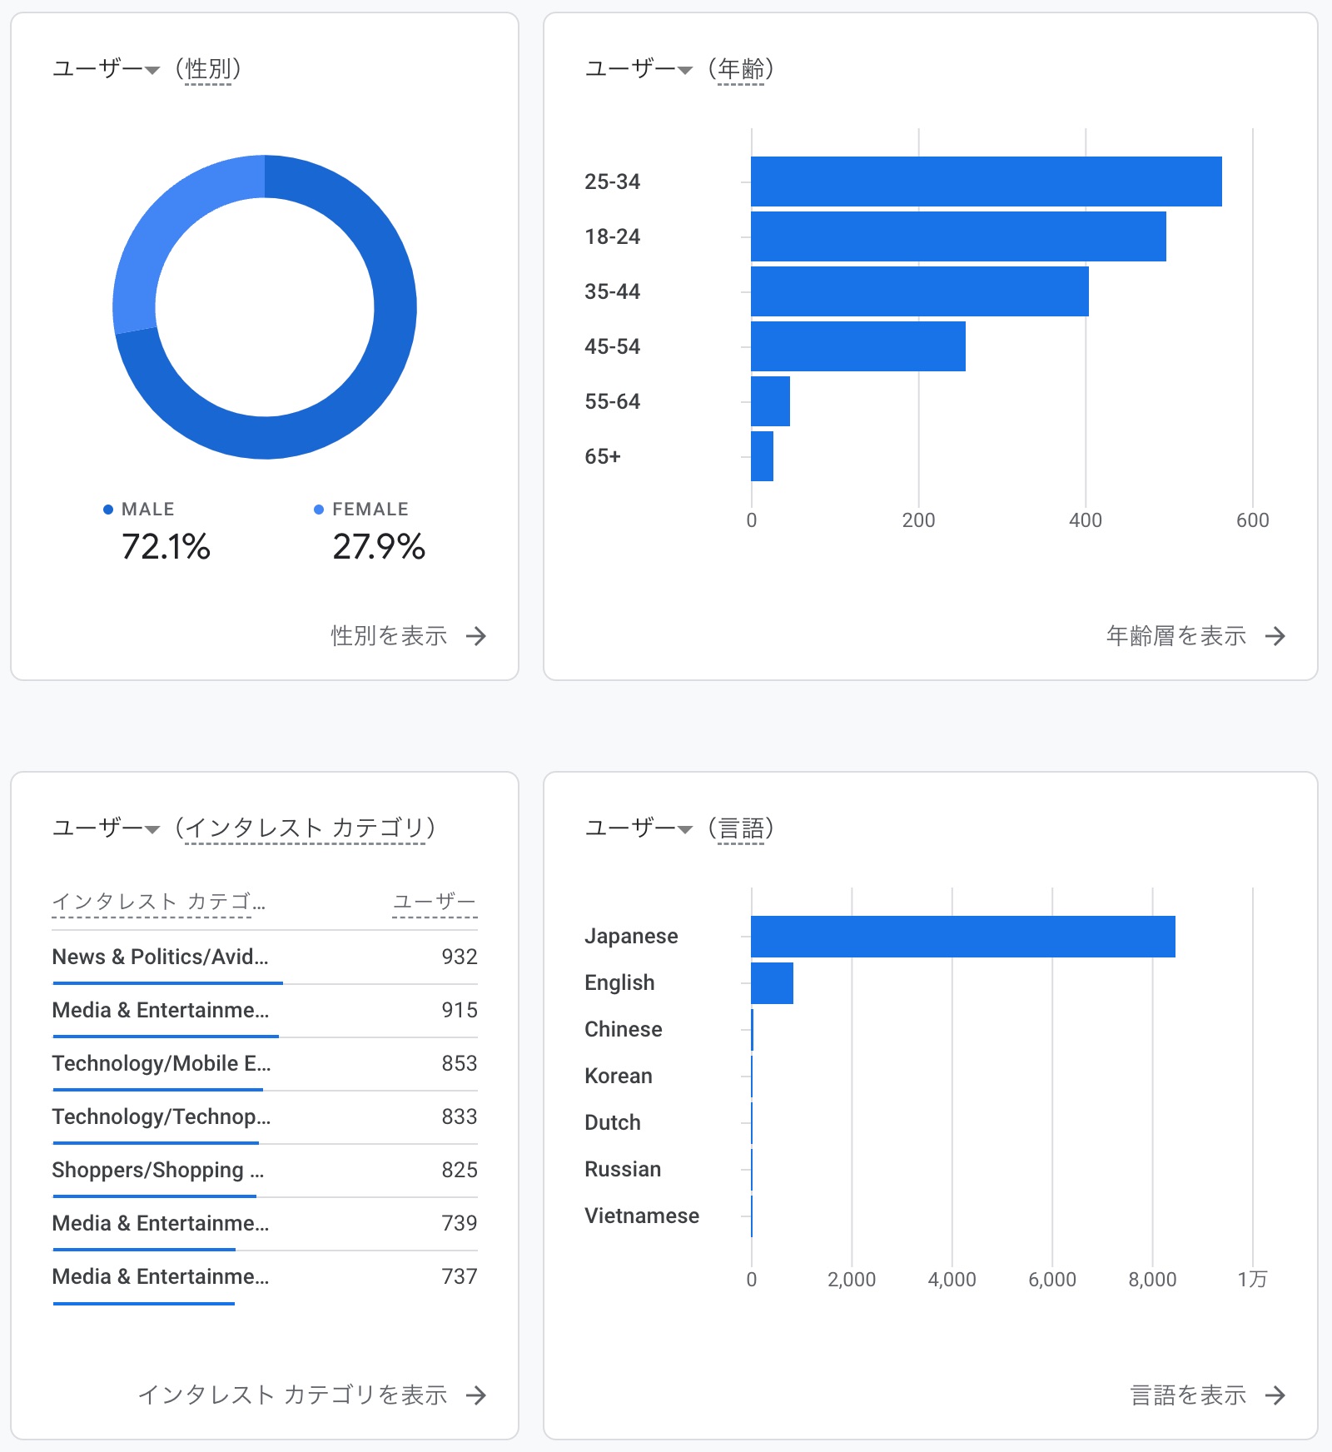Screen dimensions: 1332x1452
Task: Click the Vietnamese language label
Action: (x=642, y=1216)
